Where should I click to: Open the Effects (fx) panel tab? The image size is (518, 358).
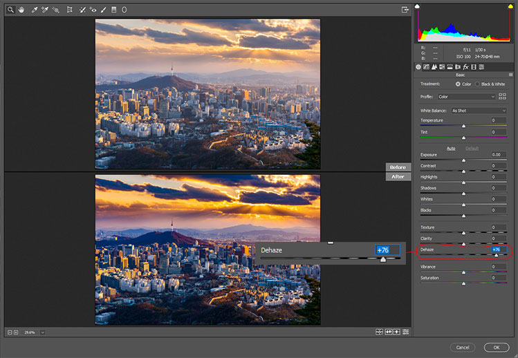pyautogui.click(x=466, y=67)
